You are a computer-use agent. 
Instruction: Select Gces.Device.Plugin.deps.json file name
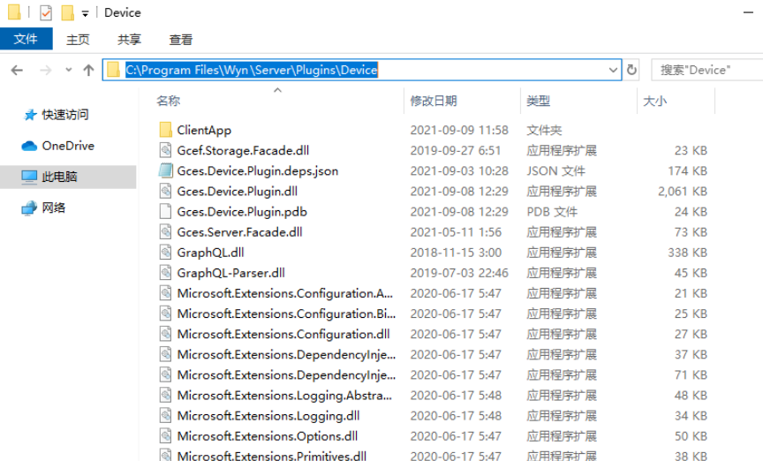pyautogui.click(x=257, y=170)
